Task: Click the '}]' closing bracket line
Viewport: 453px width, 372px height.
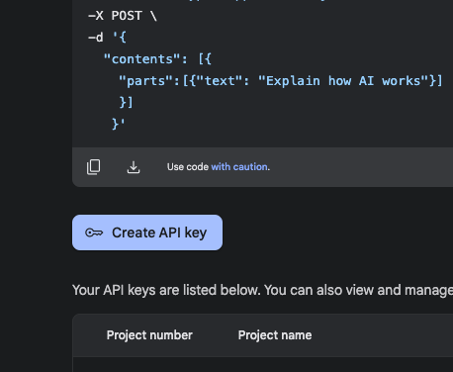Action: coord(126,102)
